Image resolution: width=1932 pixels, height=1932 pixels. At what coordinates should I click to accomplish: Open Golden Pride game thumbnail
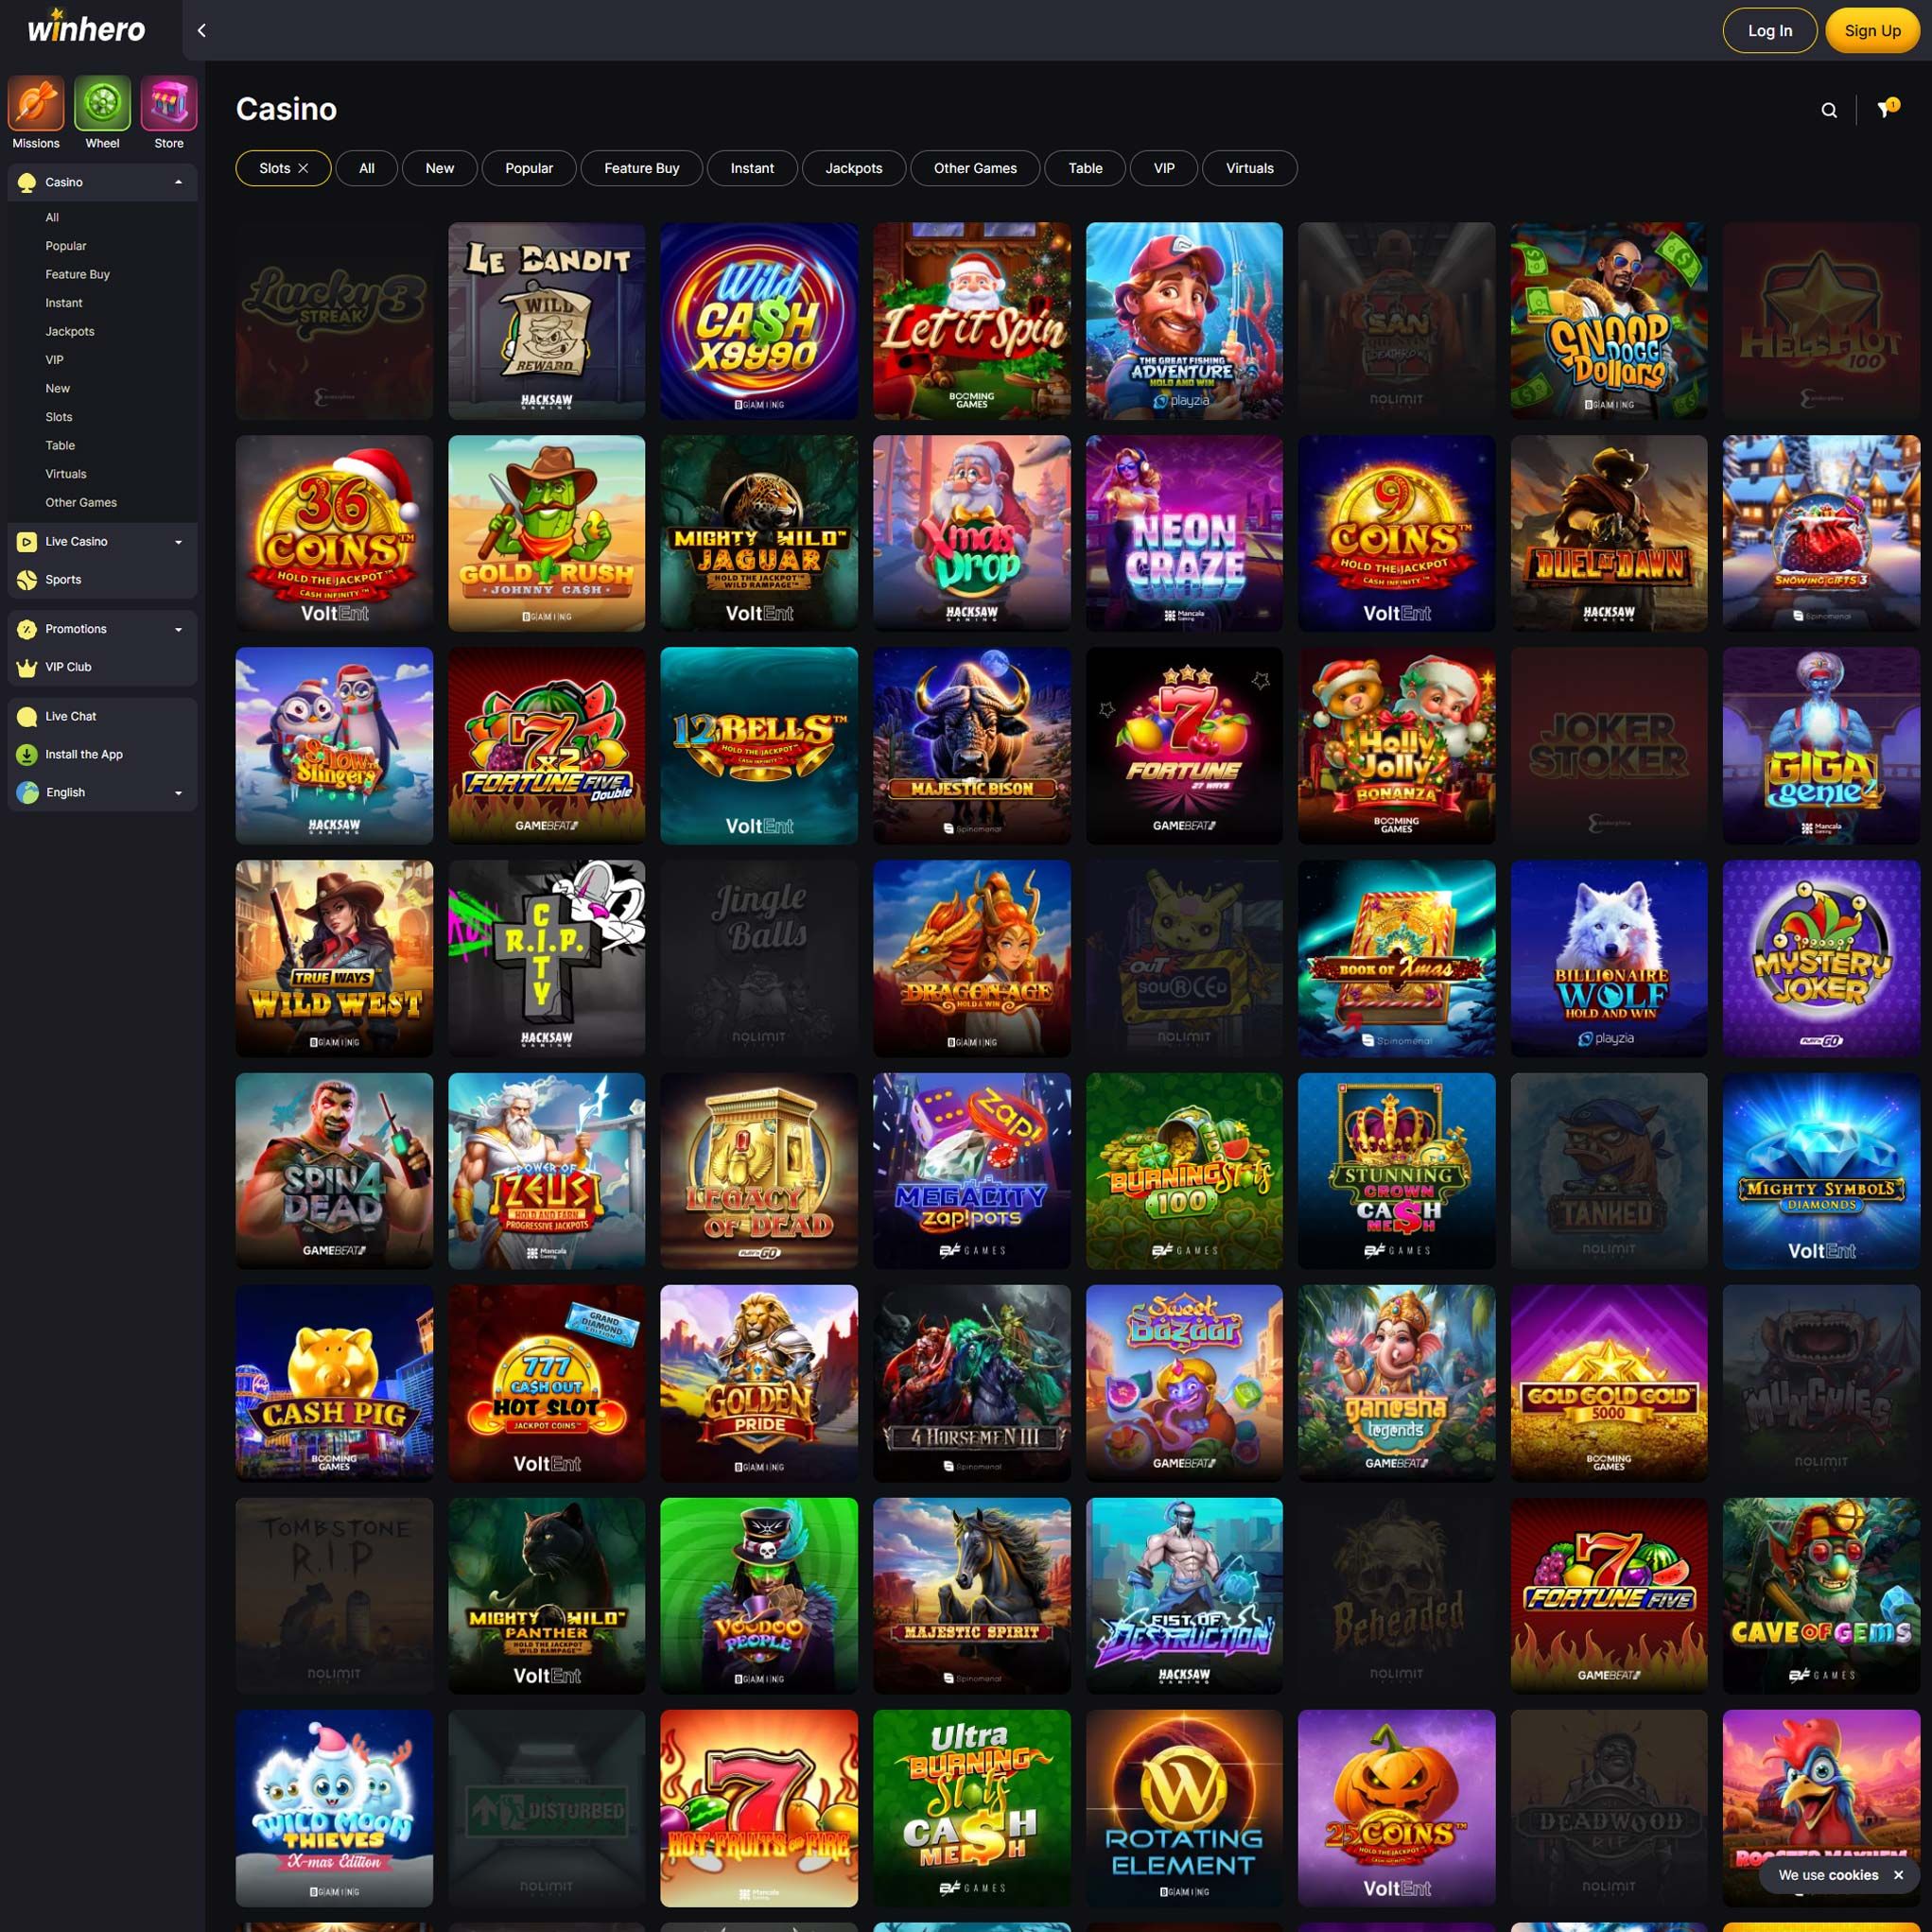(x=759, y=1383)
